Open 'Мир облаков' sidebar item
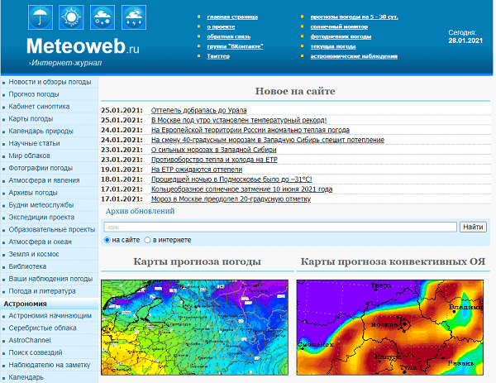The height and width of the screenshot is (383, 496). point(29,156)
